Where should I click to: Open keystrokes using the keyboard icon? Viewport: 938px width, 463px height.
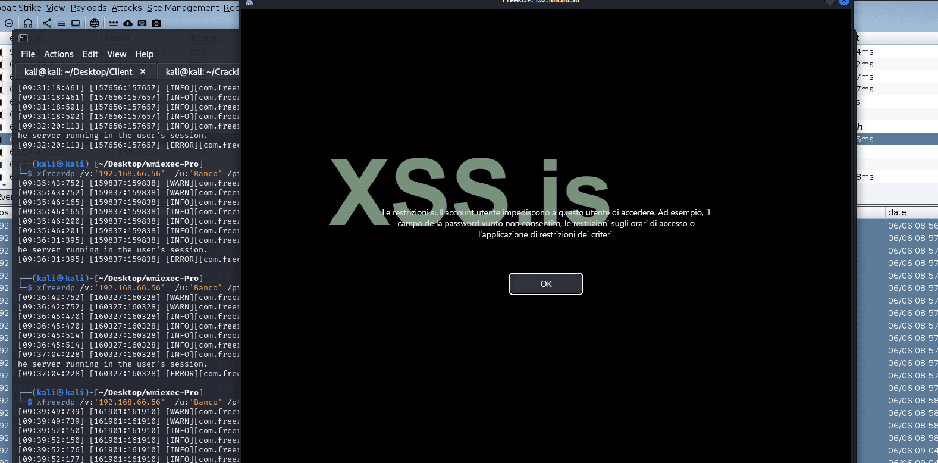(x=142, y=23)
